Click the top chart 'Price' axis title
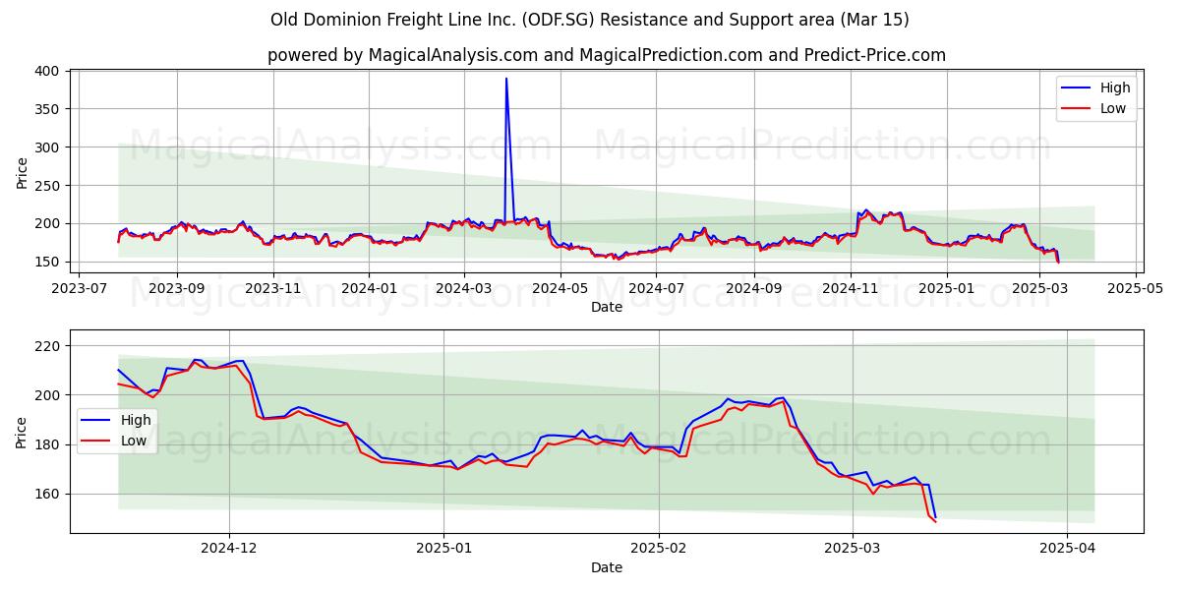This screenshot has height=590, width=1180. [23, 170]
